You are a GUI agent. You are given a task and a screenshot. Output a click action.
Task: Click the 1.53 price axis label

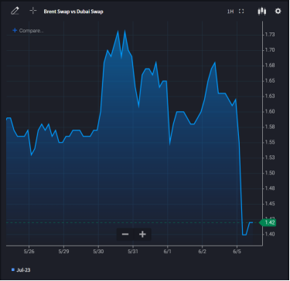click(270, 157)
